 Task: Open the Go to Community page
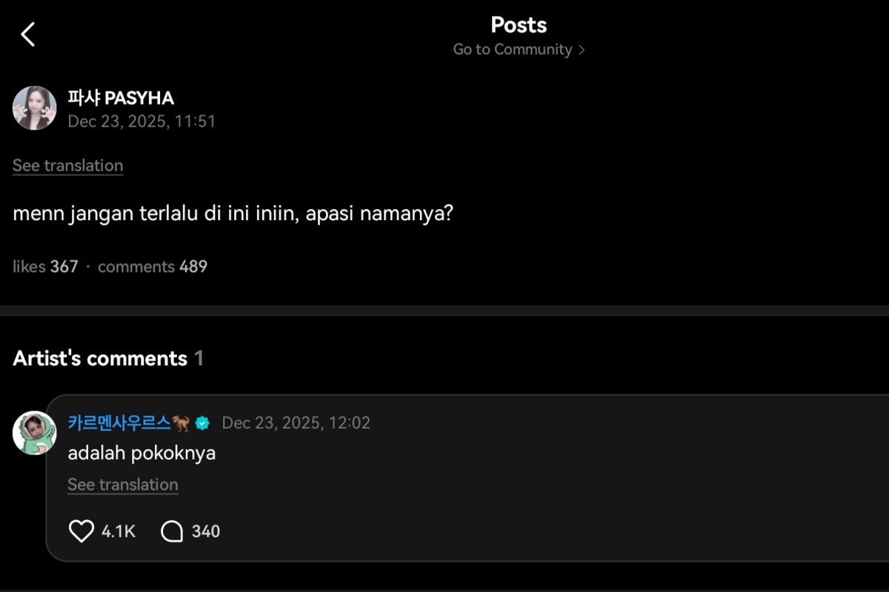click(x=513, y=49)
